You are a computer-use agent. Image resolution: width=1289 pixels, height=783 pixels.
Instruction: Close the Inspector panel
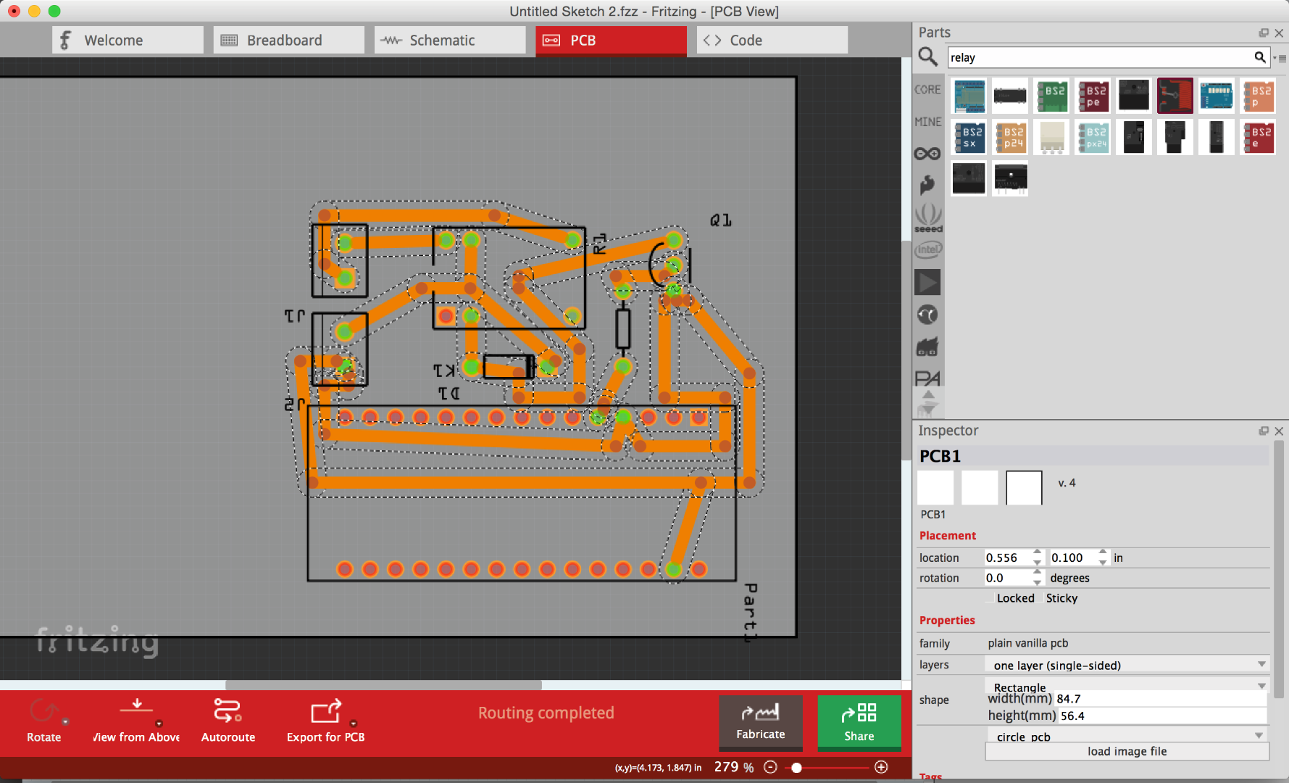point(1279,431)
